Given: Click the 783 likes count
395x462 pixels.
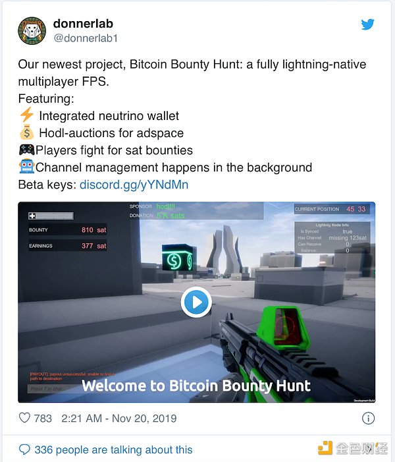Looking at the screenshot, I should pyautogui.click(x=43, y=418).
